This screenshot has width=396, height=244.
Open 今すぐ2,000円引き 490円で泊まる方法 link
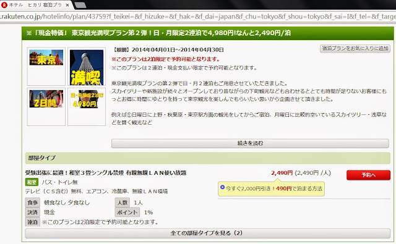point(273,188)
